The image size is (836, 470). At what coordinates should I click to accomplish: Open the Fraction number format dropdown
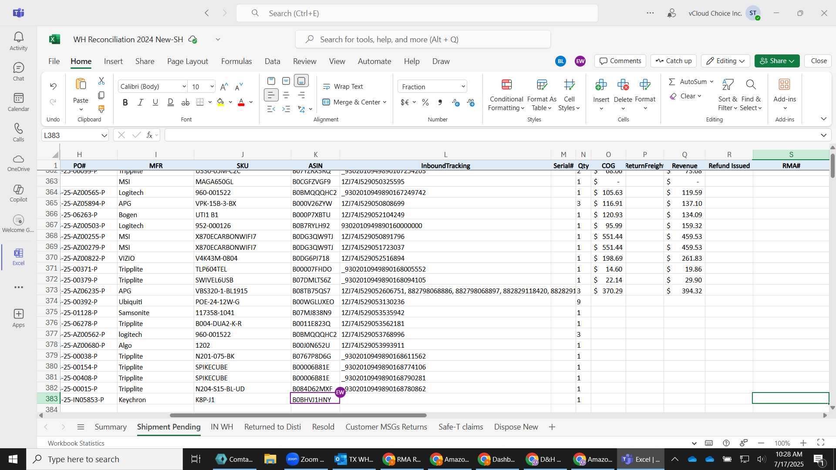click(x=463, y=87)
